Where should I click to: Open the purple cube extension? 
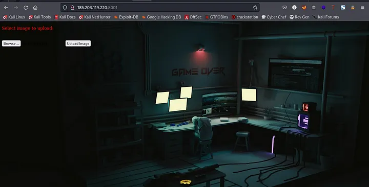click(323, 8)
